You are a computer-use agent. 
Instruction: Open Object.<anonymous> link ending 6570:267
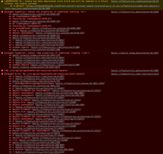tap(60, 33)
